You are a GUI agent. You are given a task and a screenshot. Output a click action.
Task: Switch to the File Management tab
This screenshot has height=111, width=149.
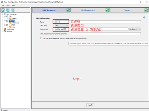[90, 10]
